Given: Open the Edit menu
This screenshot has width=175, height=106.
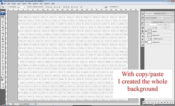Looking at the screenshot, I should click(x=9, y=4).
